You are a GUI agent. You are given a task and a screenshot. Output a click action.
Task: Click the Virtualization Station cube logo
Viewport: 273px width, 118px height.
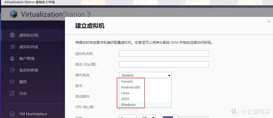click(x=14, y=14)
